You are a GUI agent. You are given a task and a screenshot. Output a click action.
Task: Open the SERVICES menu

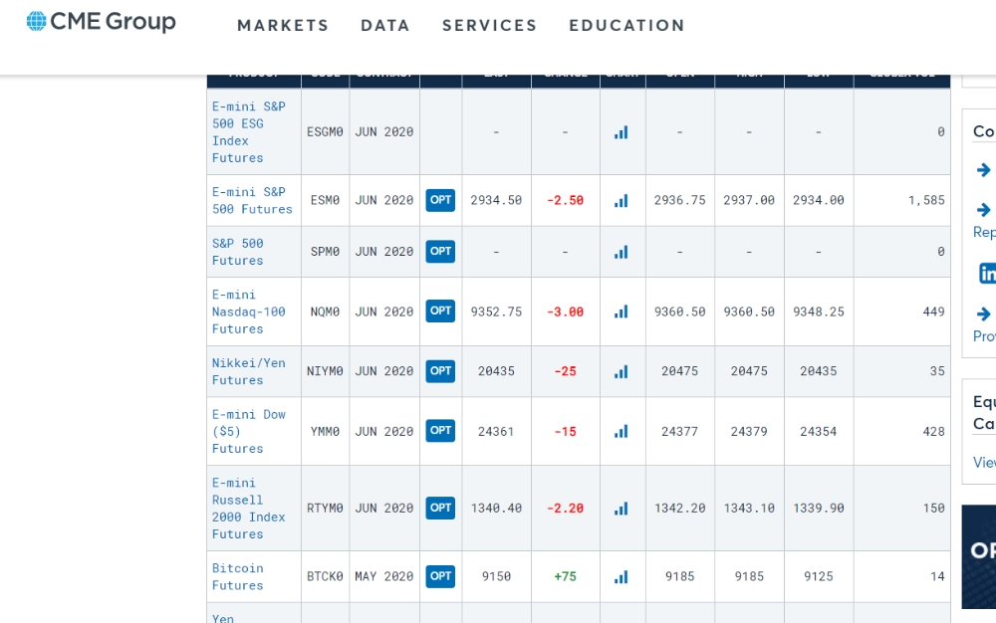click(490, 25)
